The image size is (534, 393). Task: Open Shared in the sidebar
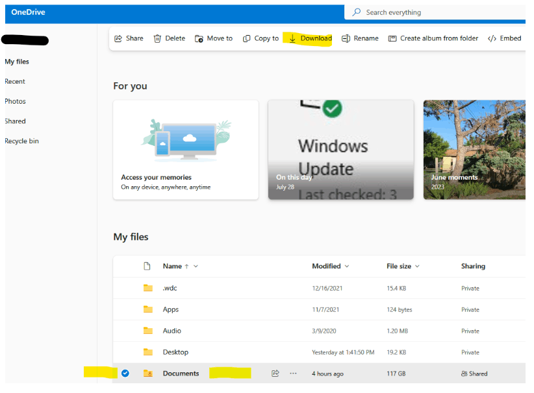(16, 121)
